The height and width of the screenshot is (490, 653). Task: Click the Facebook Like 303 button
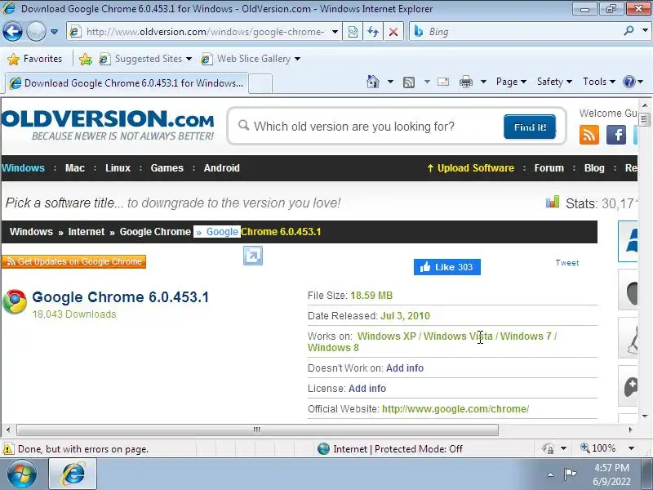(446, 267)
